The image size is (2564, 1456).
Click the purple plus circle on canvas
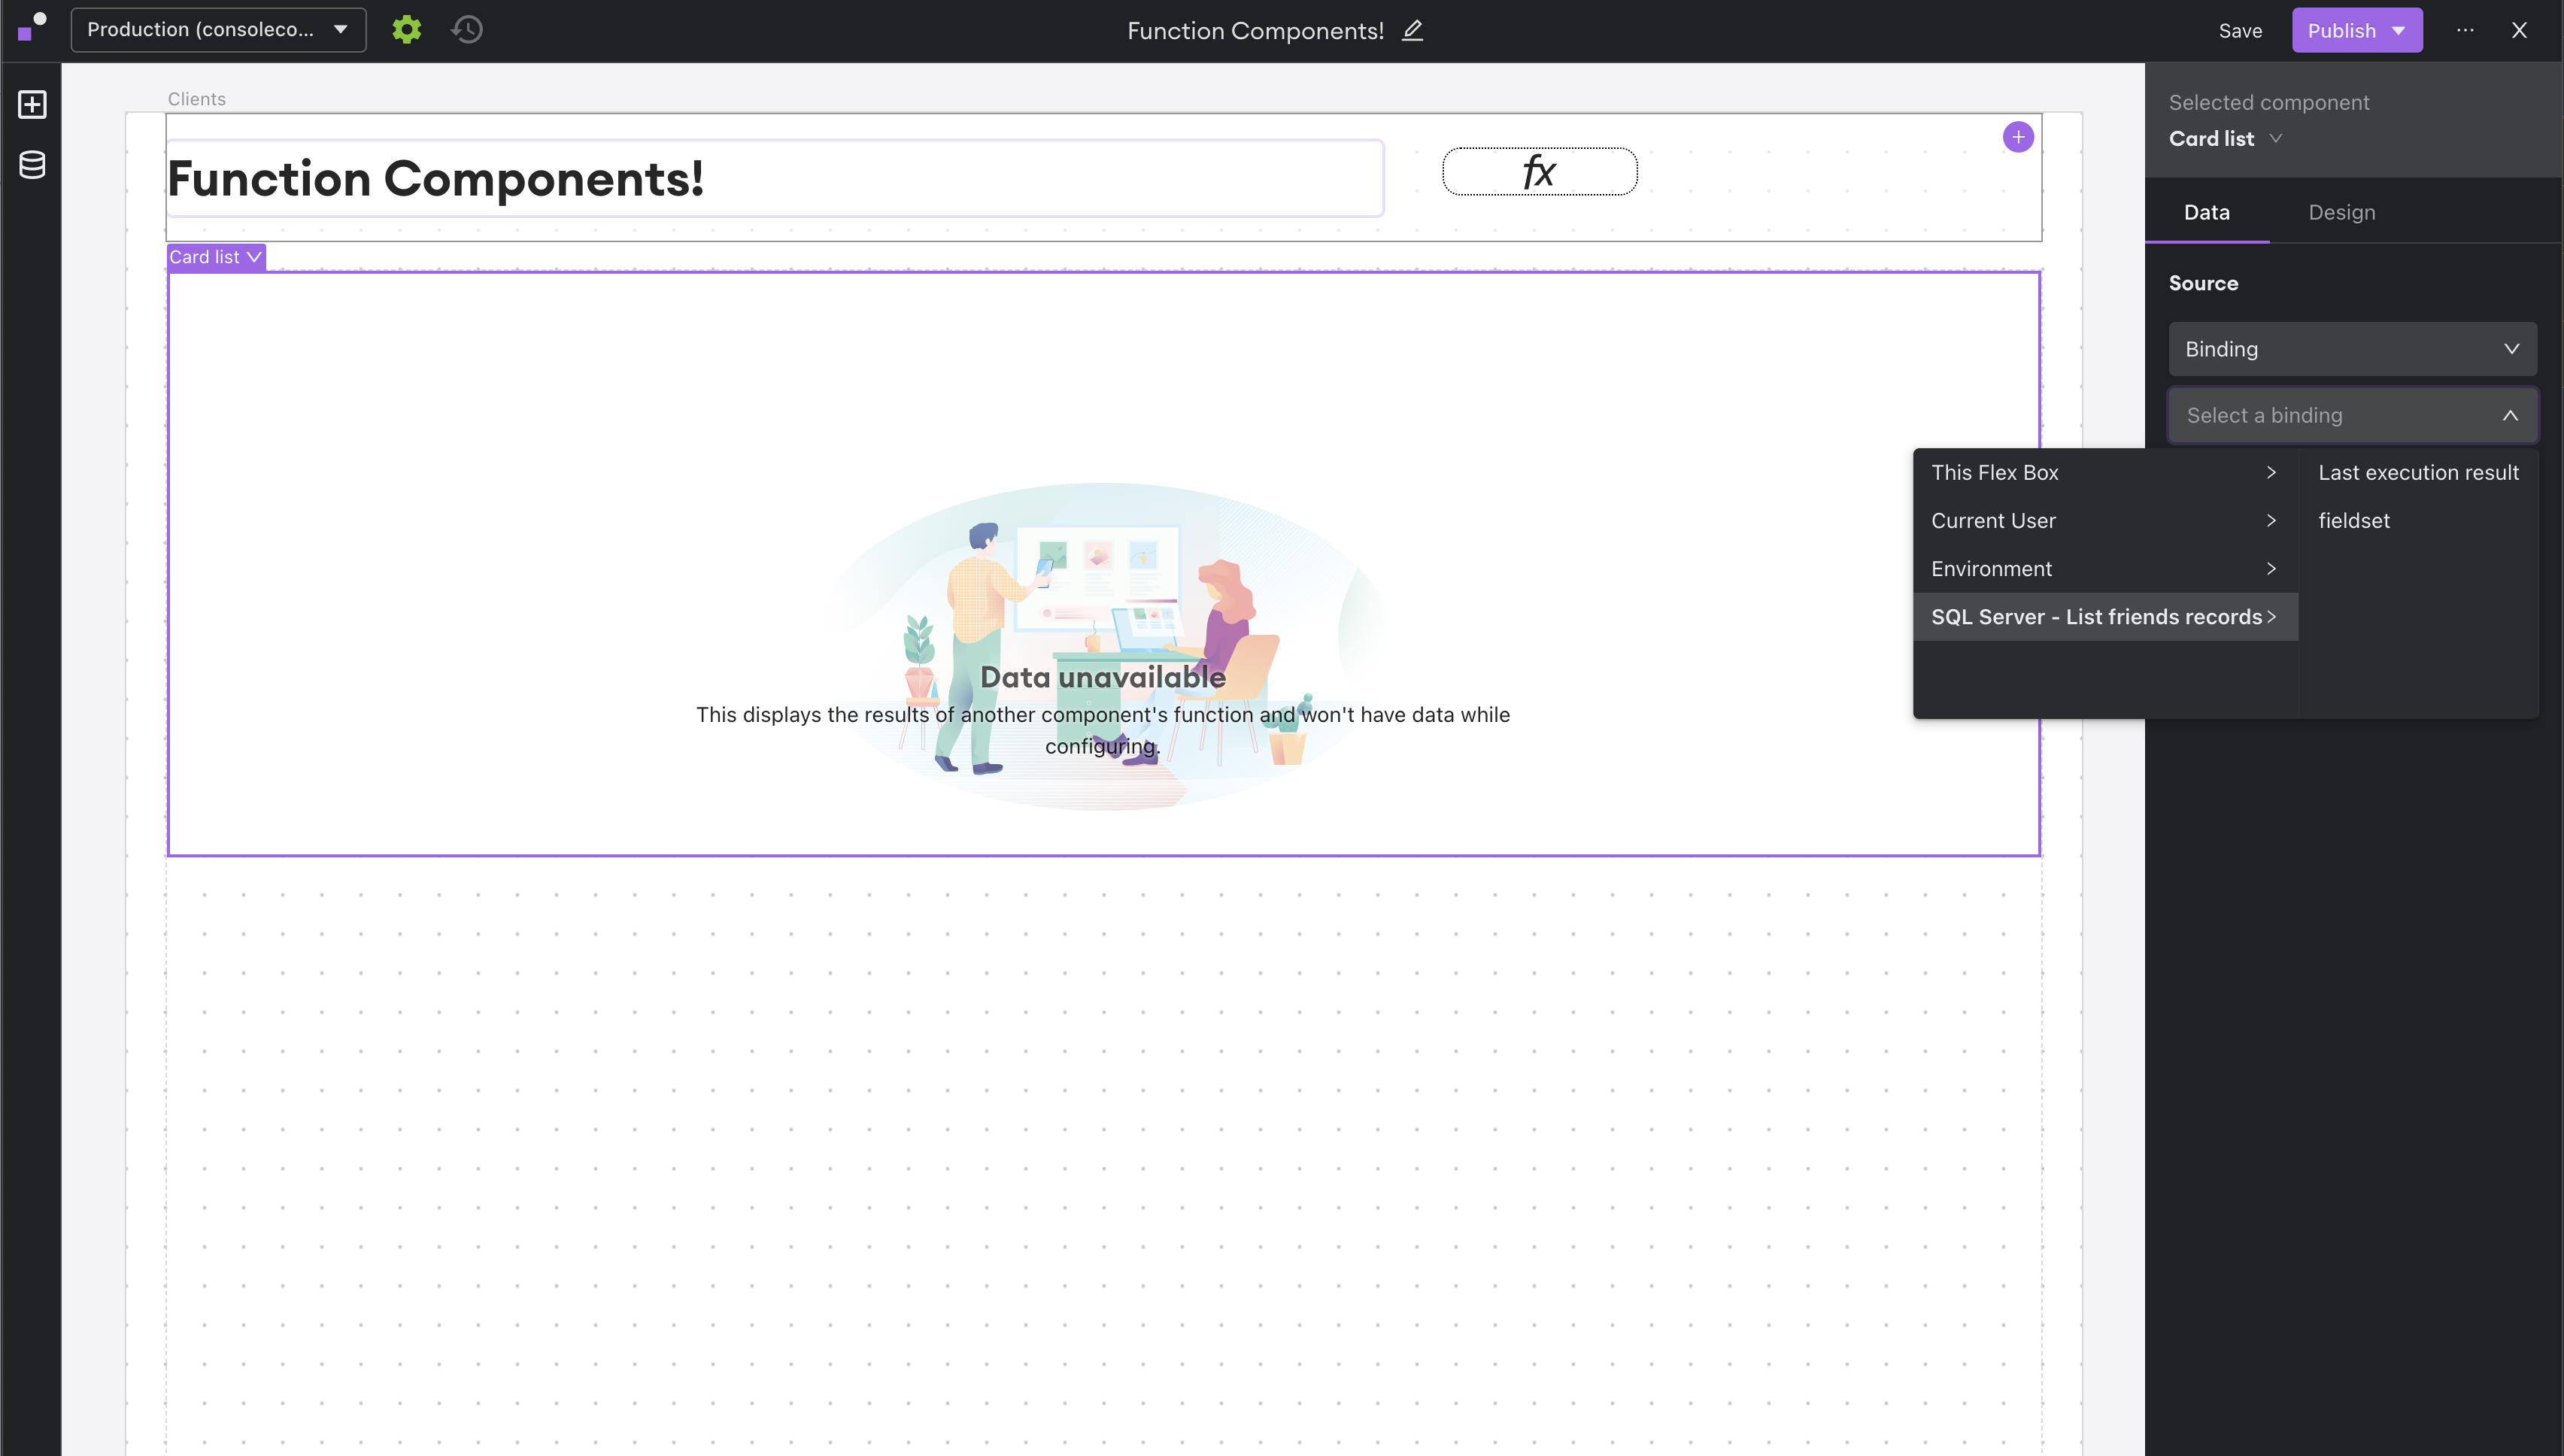point(2018,137)
